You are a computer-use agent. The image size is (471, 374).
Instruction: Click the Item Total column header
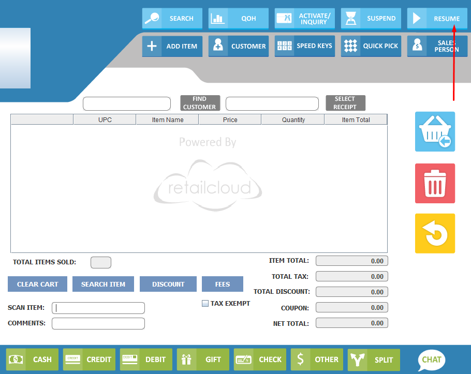(x=356, y=119)
